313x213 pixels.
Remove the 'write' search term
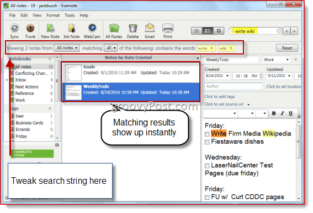pyautogui.click(x=211, y=48)
